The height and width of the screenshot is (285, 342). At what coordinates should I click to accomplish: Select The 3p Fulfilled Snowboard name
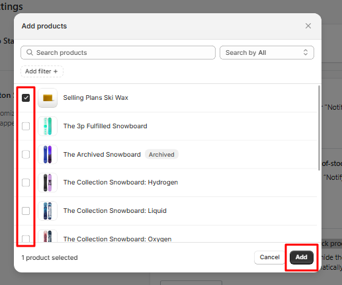point(105,126)
